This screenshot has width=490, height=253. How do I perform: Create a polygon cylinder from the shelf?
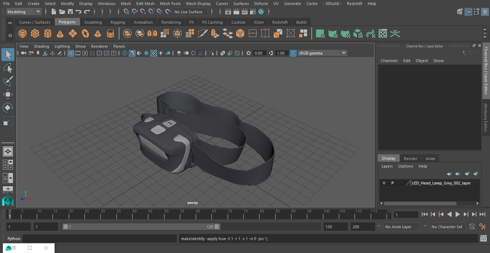(48, 34)
